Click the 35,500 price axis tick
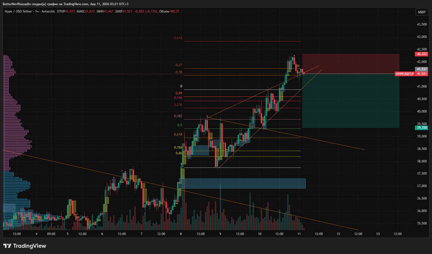Viewport: 432px width, 254px height. click(422, 223)
